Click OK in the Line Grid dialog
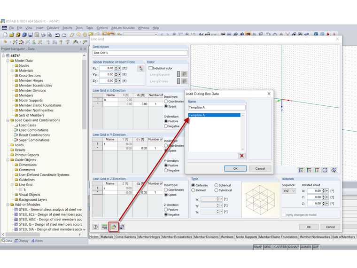Screen dimensions: 357x268 click(x=309, y=227)
